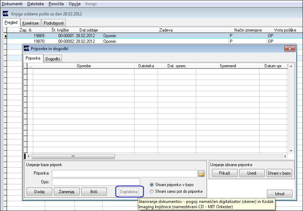Screen dimensions: 303x211
Task: Click the Zadeva column header
Action: point(166,30)
